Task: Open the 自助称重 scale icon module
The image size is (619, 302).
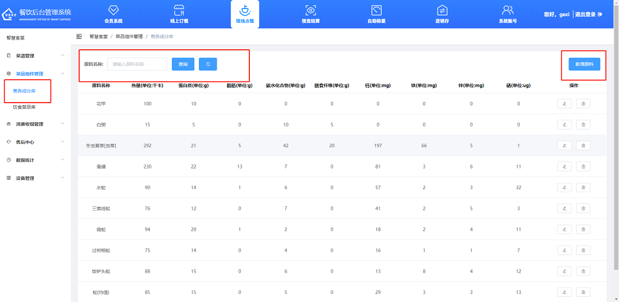Action: 376,14
